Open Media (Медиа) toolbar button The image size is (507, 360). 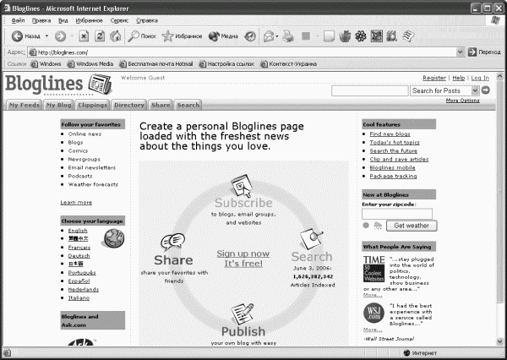pos(223,36)
